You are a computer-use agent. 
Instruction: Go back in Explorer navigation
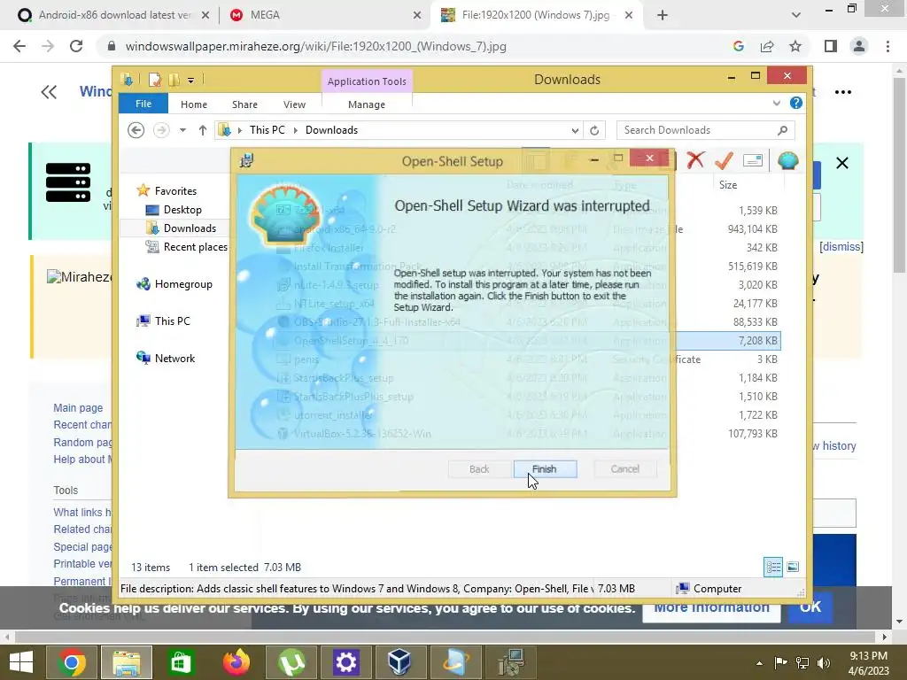tap(136, 130)
